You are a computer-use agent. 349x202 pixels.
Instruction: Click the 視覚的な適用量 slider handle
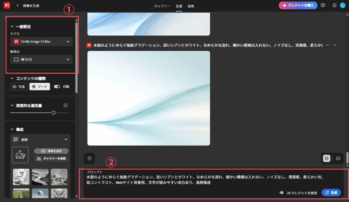[x=54, y=113]
